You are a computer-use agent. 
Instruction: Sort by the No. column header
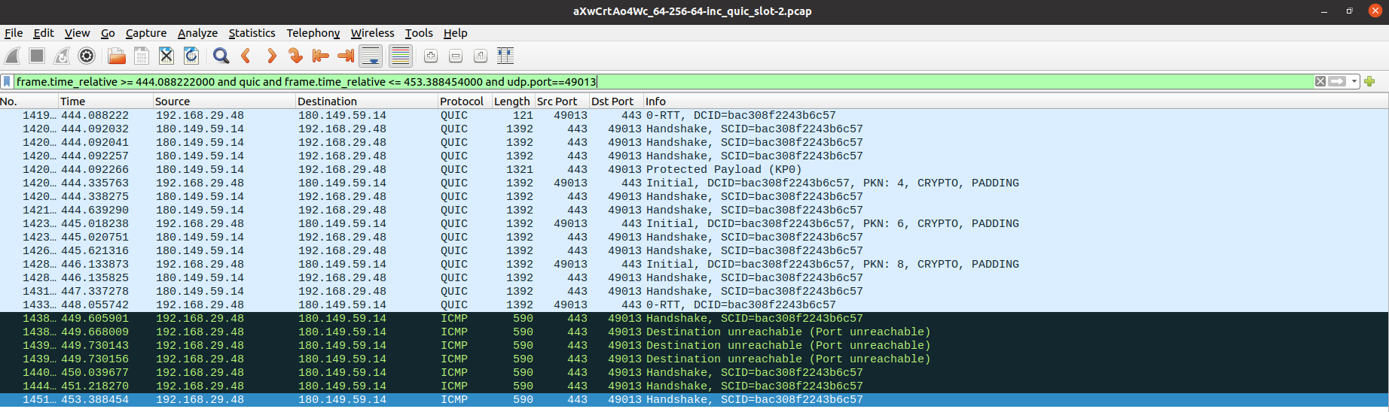pos(29,101)
